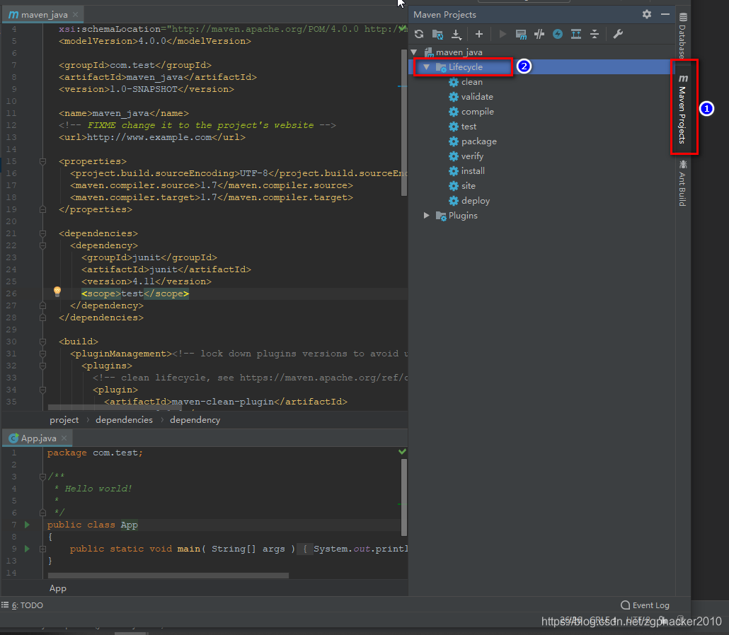This screenshot has width=729, height=635.
Task: Open the Event Log
Action: pos(645,605)
